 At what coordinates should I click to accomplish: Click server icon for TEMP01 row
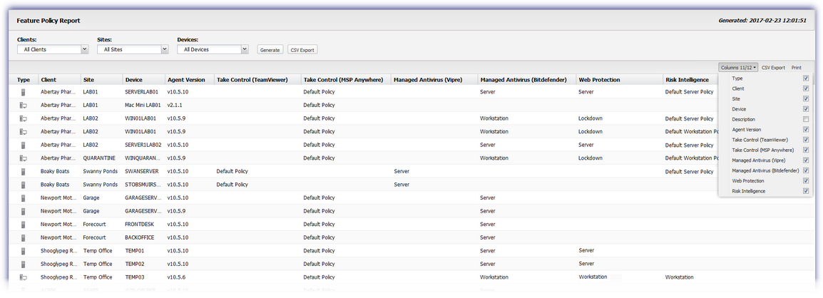tap(23, 251)
